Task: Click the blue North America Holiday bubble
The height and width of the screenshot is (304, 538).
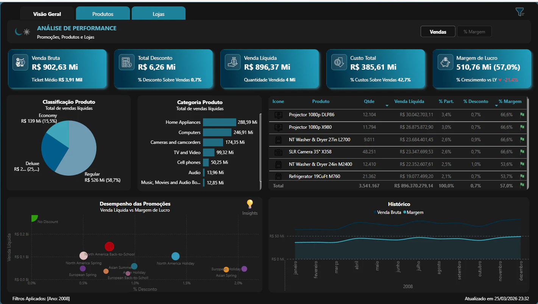Action: point(175,256)
